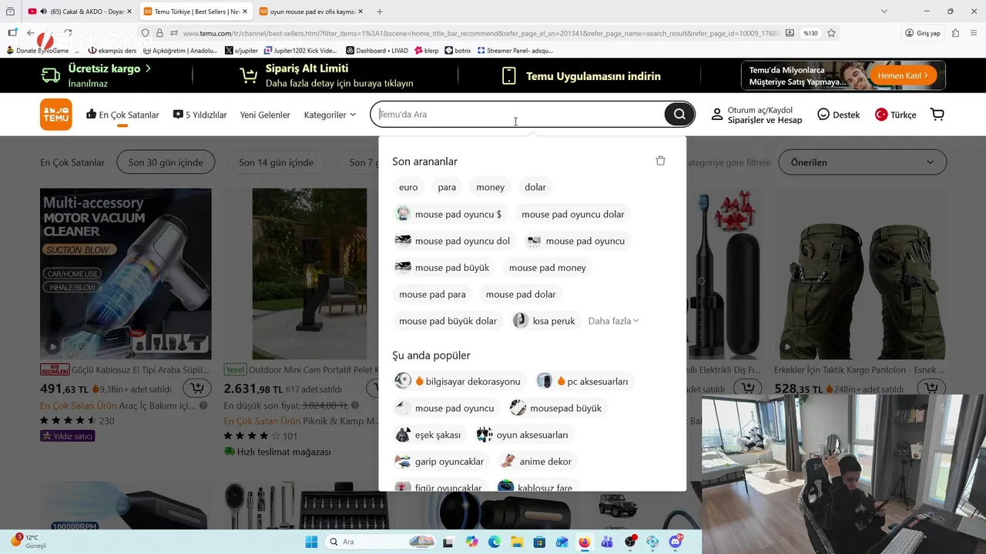Screen dimensions: 986x554
Task: Select popular search oyun aksesuarları
Action: click(524, 435)
